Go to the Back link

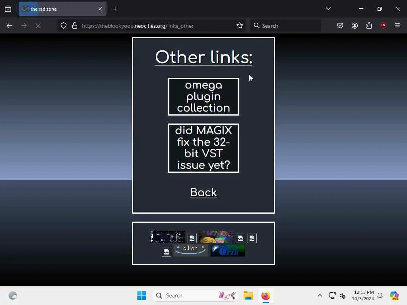[203, 193]
